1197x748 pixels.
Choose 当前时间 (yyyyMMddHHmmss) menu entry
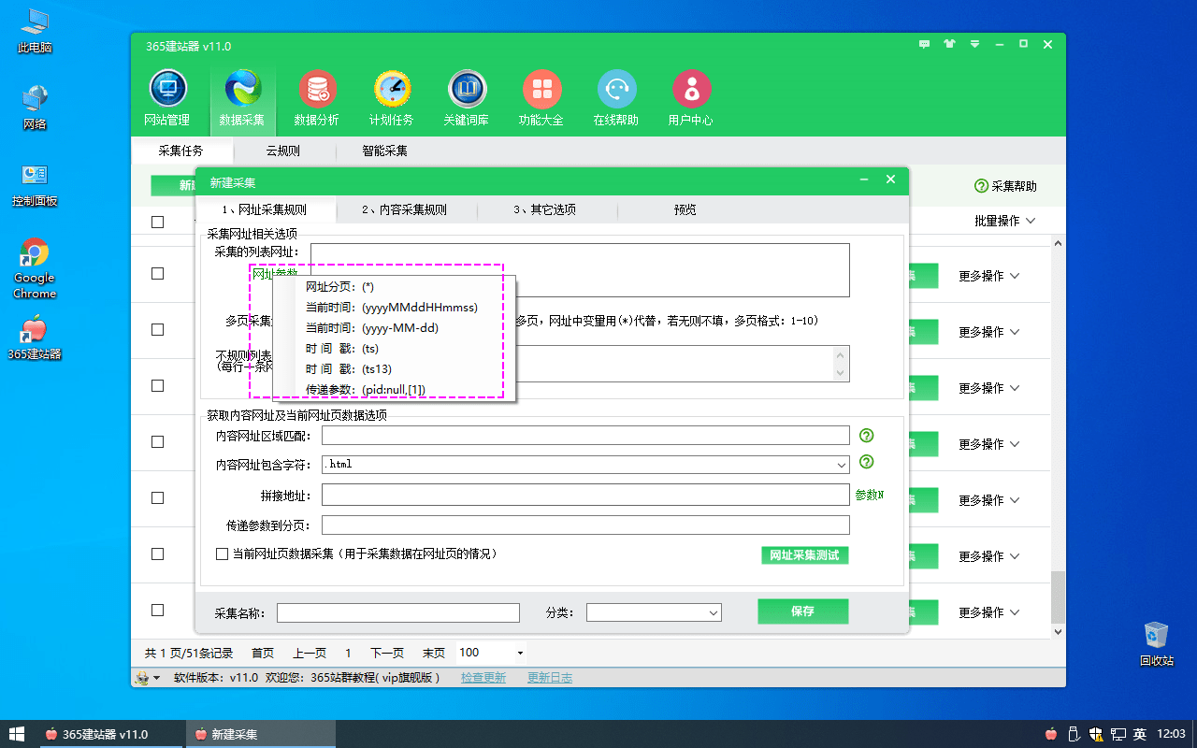point(394,308)
